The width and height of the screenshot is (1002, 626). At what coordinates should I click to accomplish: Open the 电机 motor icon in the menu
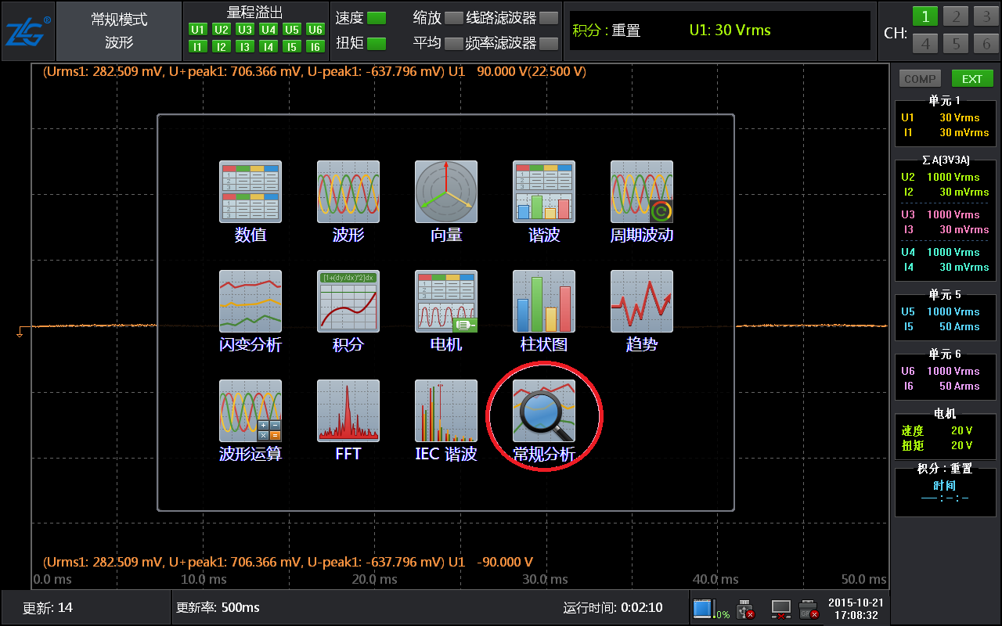click(x=446, y=302)
